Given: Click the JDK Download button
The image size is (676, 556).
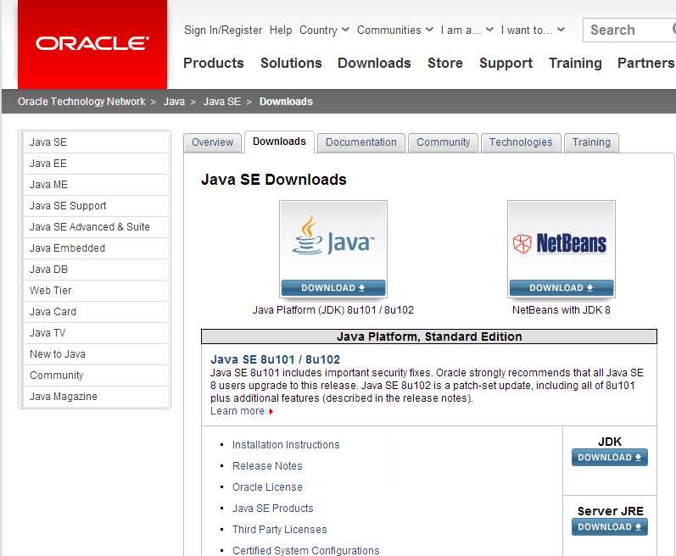Looking at the screenshot, I should [x=610, y=458].
